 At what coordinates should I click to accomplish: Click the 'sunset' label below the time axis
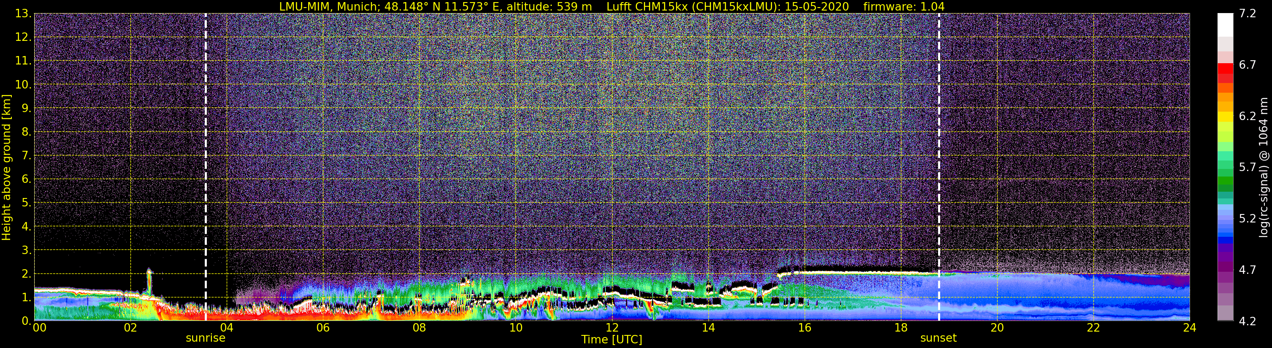click(938, 338)
